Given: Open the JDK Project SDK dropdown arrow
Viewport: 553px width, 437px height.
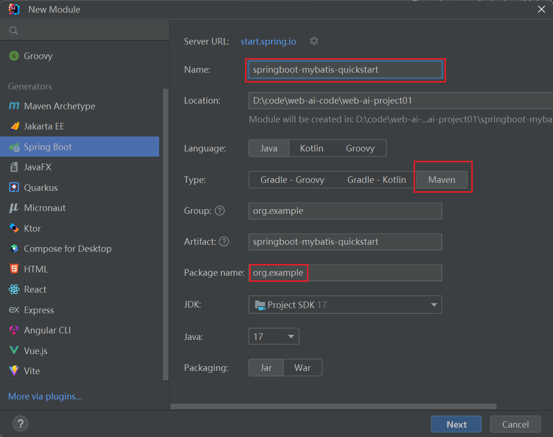Looking at the screenshot, I should (434, 305).
